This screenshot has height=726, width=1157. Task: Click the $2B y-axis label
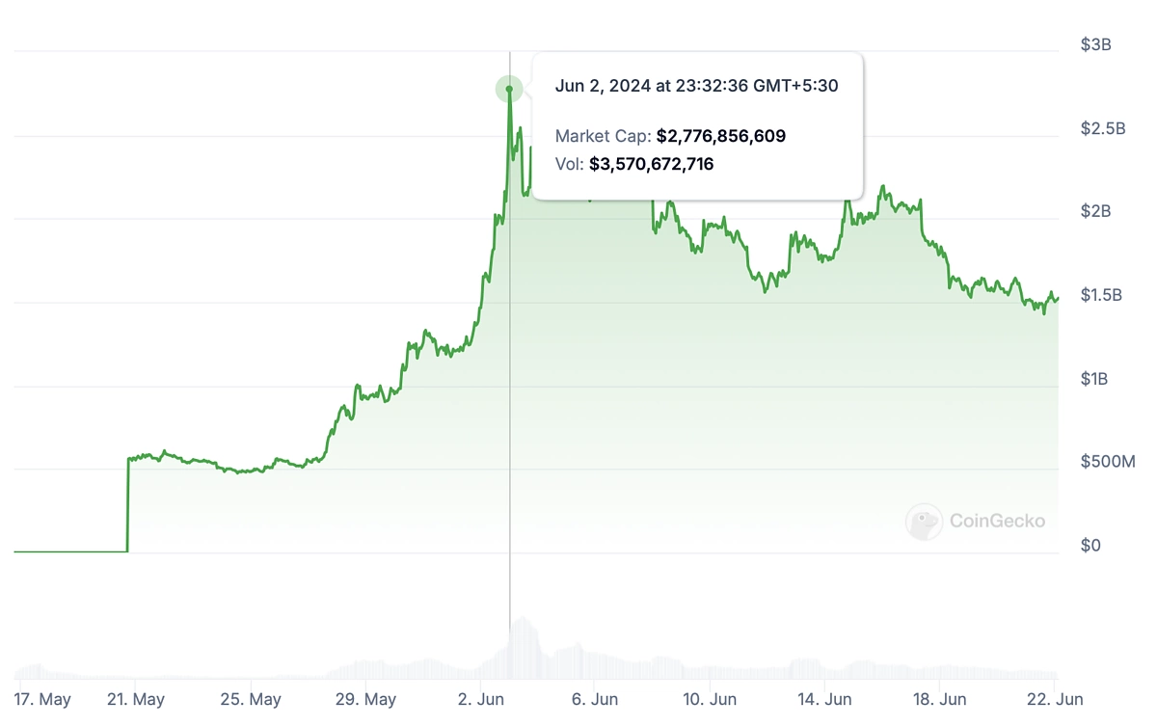(x=1095, y=211)
